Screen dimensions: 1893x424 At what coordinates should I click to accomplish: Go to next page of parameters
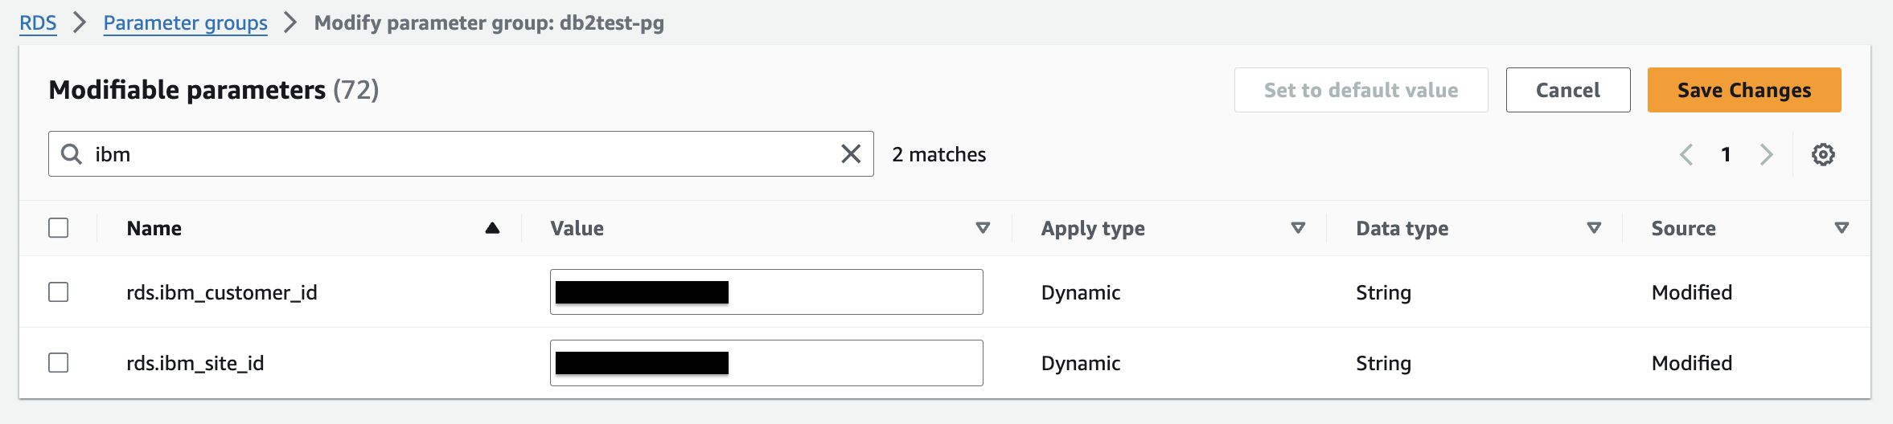(1766, 154)
